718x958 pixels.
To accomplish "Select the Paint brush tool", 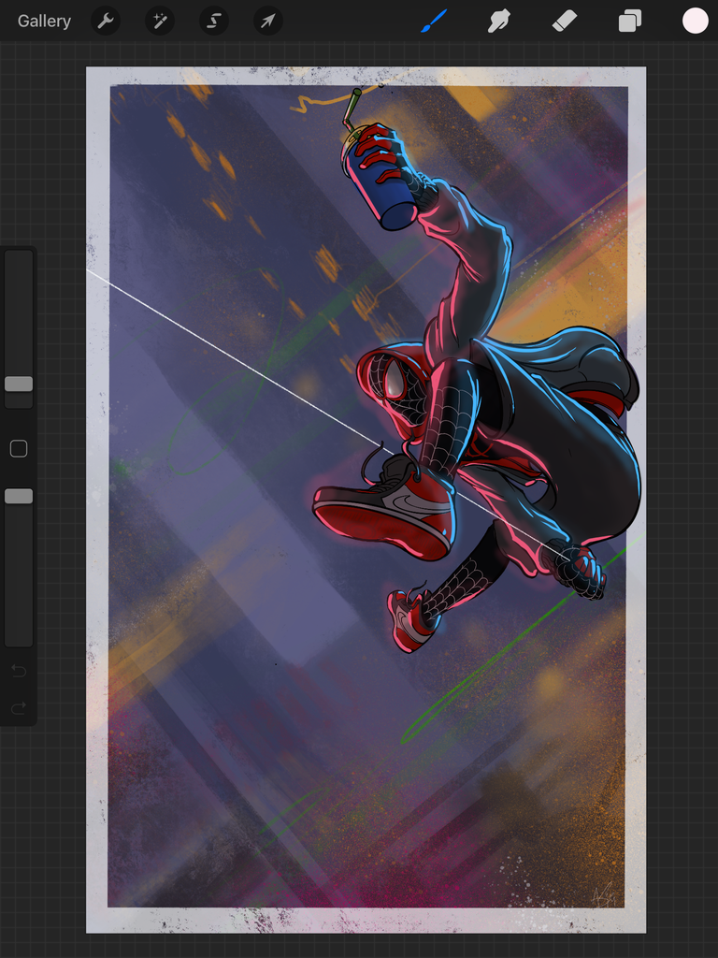I will [x=434, y=21].
